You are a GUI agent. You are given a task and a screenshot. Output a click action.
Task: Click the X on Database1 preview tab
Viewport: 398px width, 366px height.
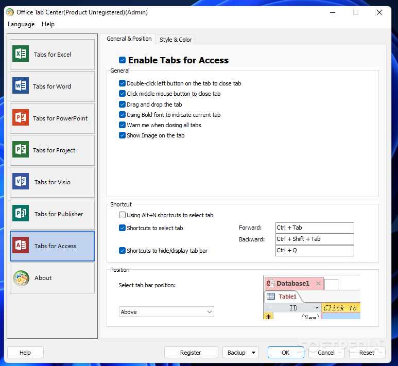(318, 283)
